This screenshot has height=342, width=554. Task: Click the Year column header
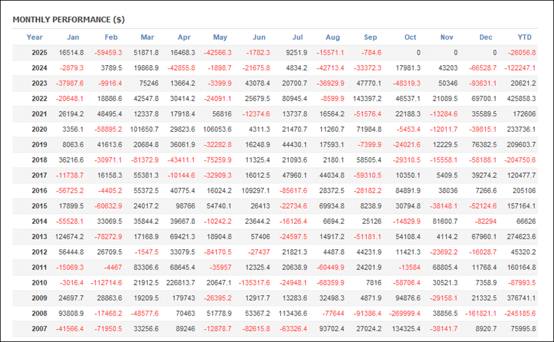34,38
